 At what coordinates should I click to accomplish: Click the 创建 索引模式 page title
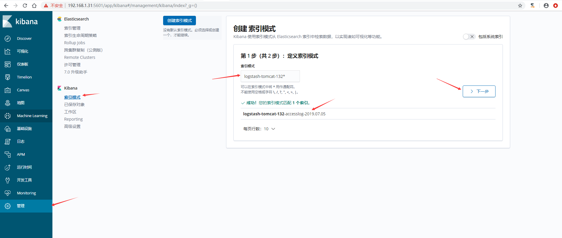pyautogui.click(x=254, y=29)
